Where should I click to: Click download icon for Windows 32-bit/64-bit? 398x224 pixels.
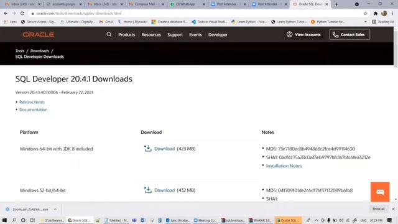tap(148, 190)
